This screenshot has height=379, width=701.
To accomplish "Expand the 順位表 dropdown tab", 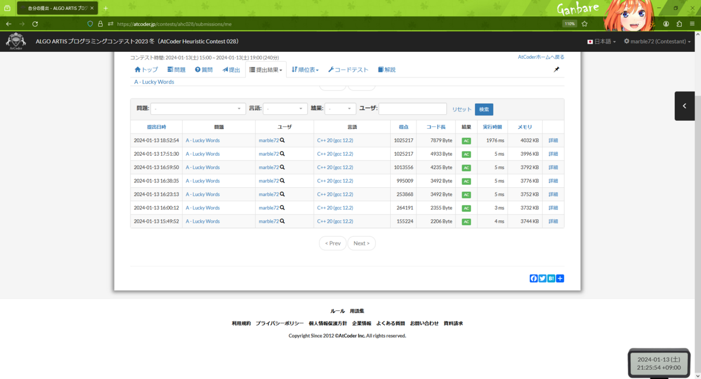I will coord(305,69).
